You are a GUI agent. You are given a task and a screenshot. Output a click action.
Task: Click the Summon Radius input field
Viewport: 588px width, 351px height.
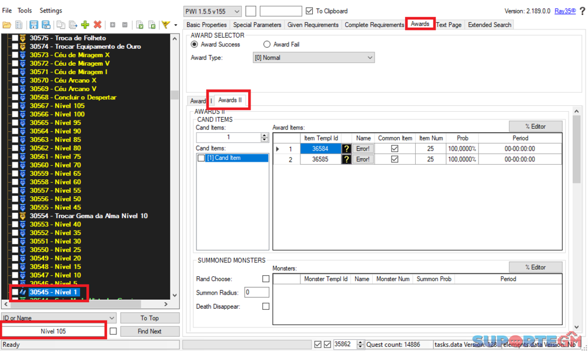point(256,292)
